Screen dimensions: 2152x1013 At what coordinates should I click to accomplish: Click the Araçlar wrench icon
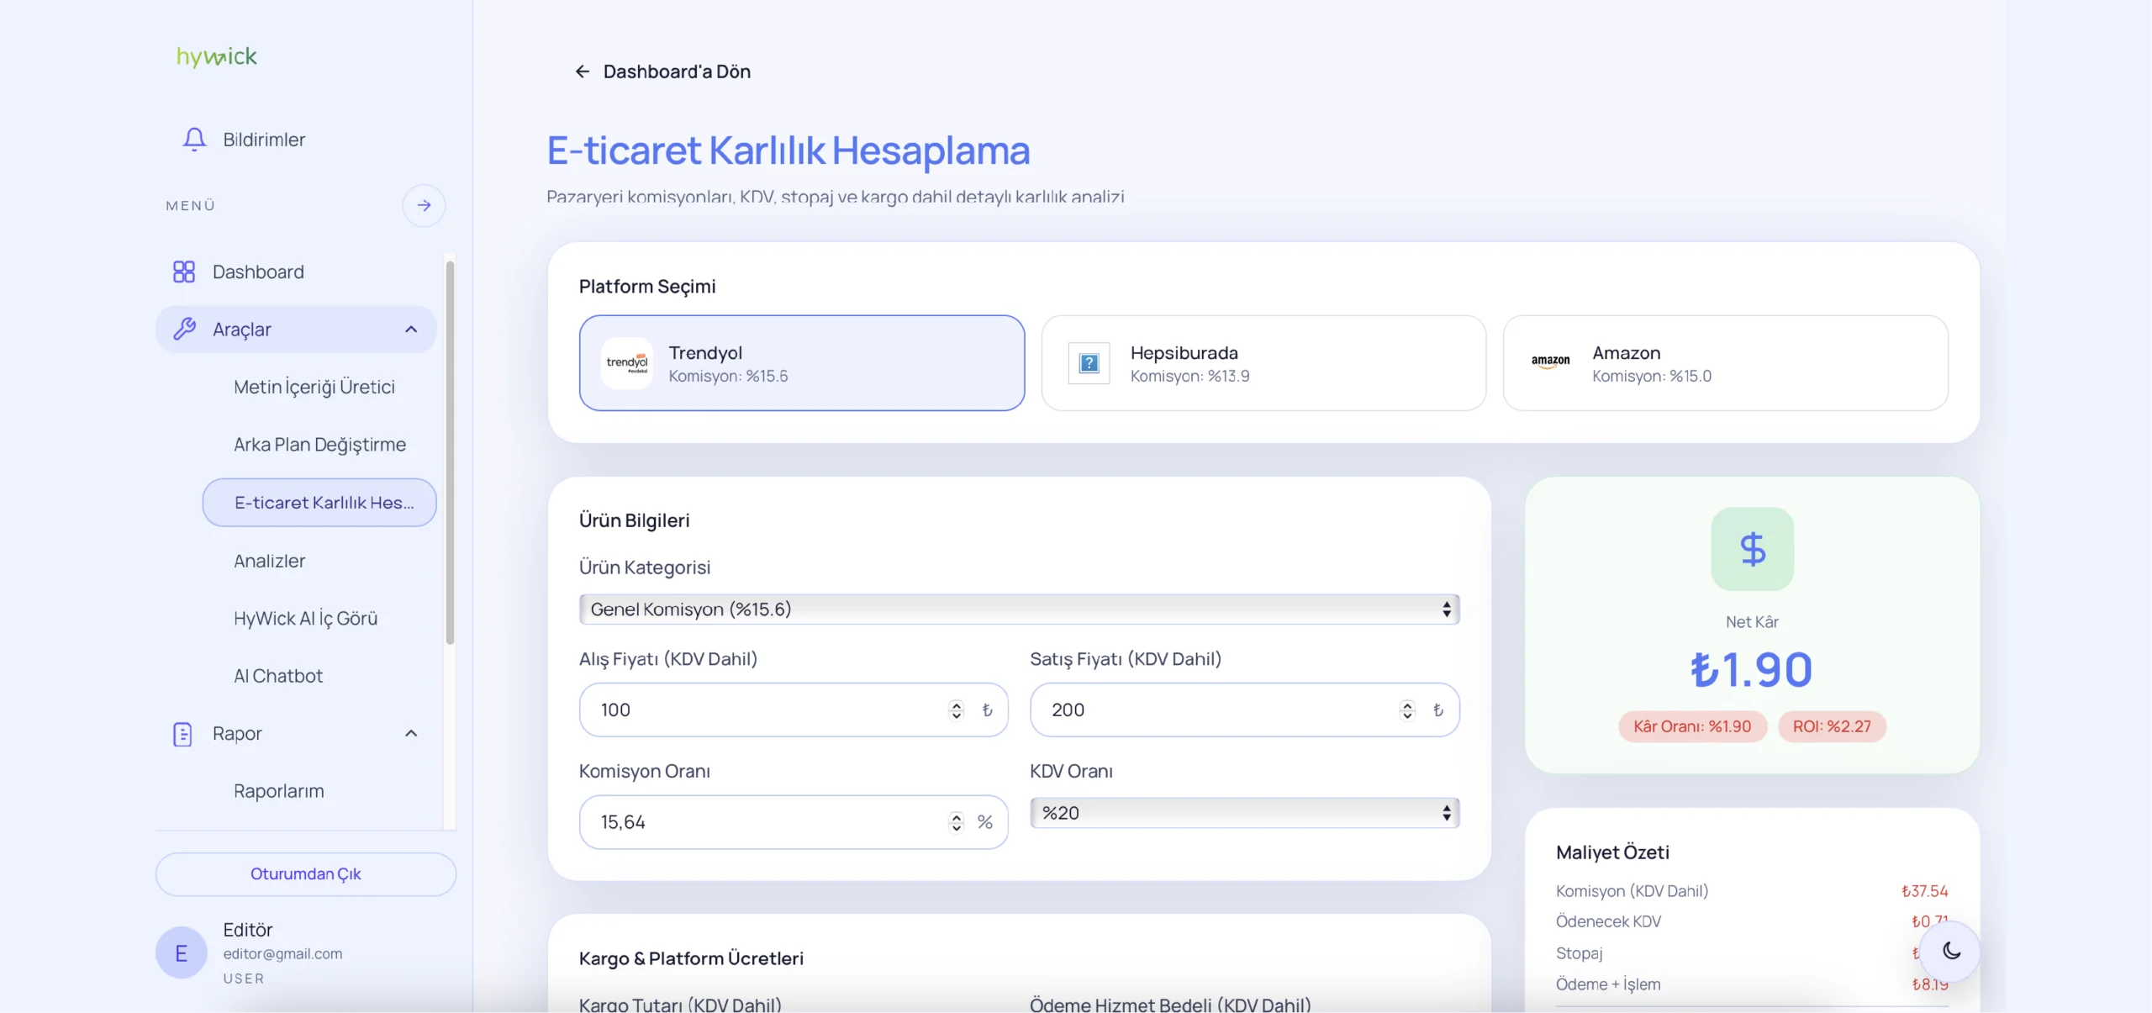point(184,329)
